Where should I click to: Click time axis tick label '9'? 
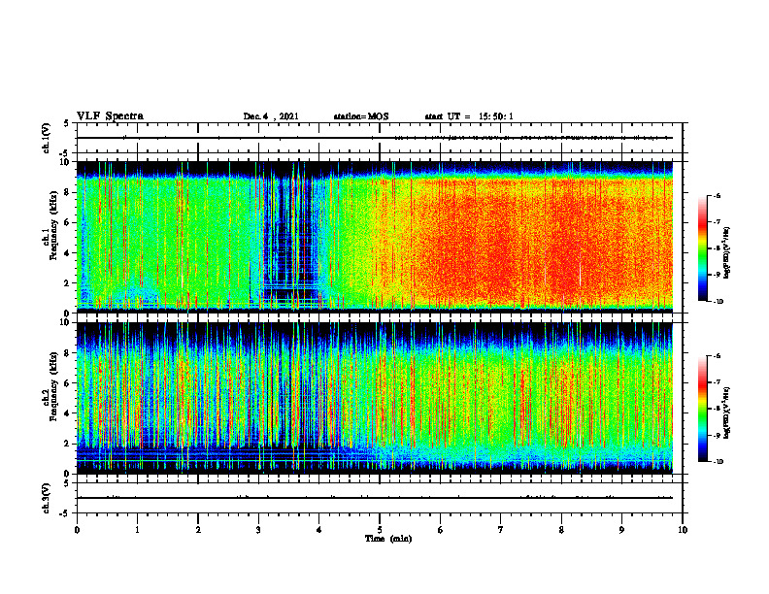(621, 530)
